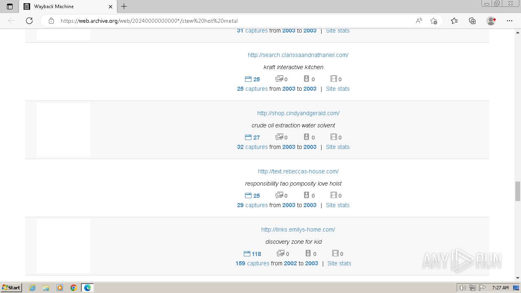
Task: Open the volume tray icon
Action: tap(463, 288)
